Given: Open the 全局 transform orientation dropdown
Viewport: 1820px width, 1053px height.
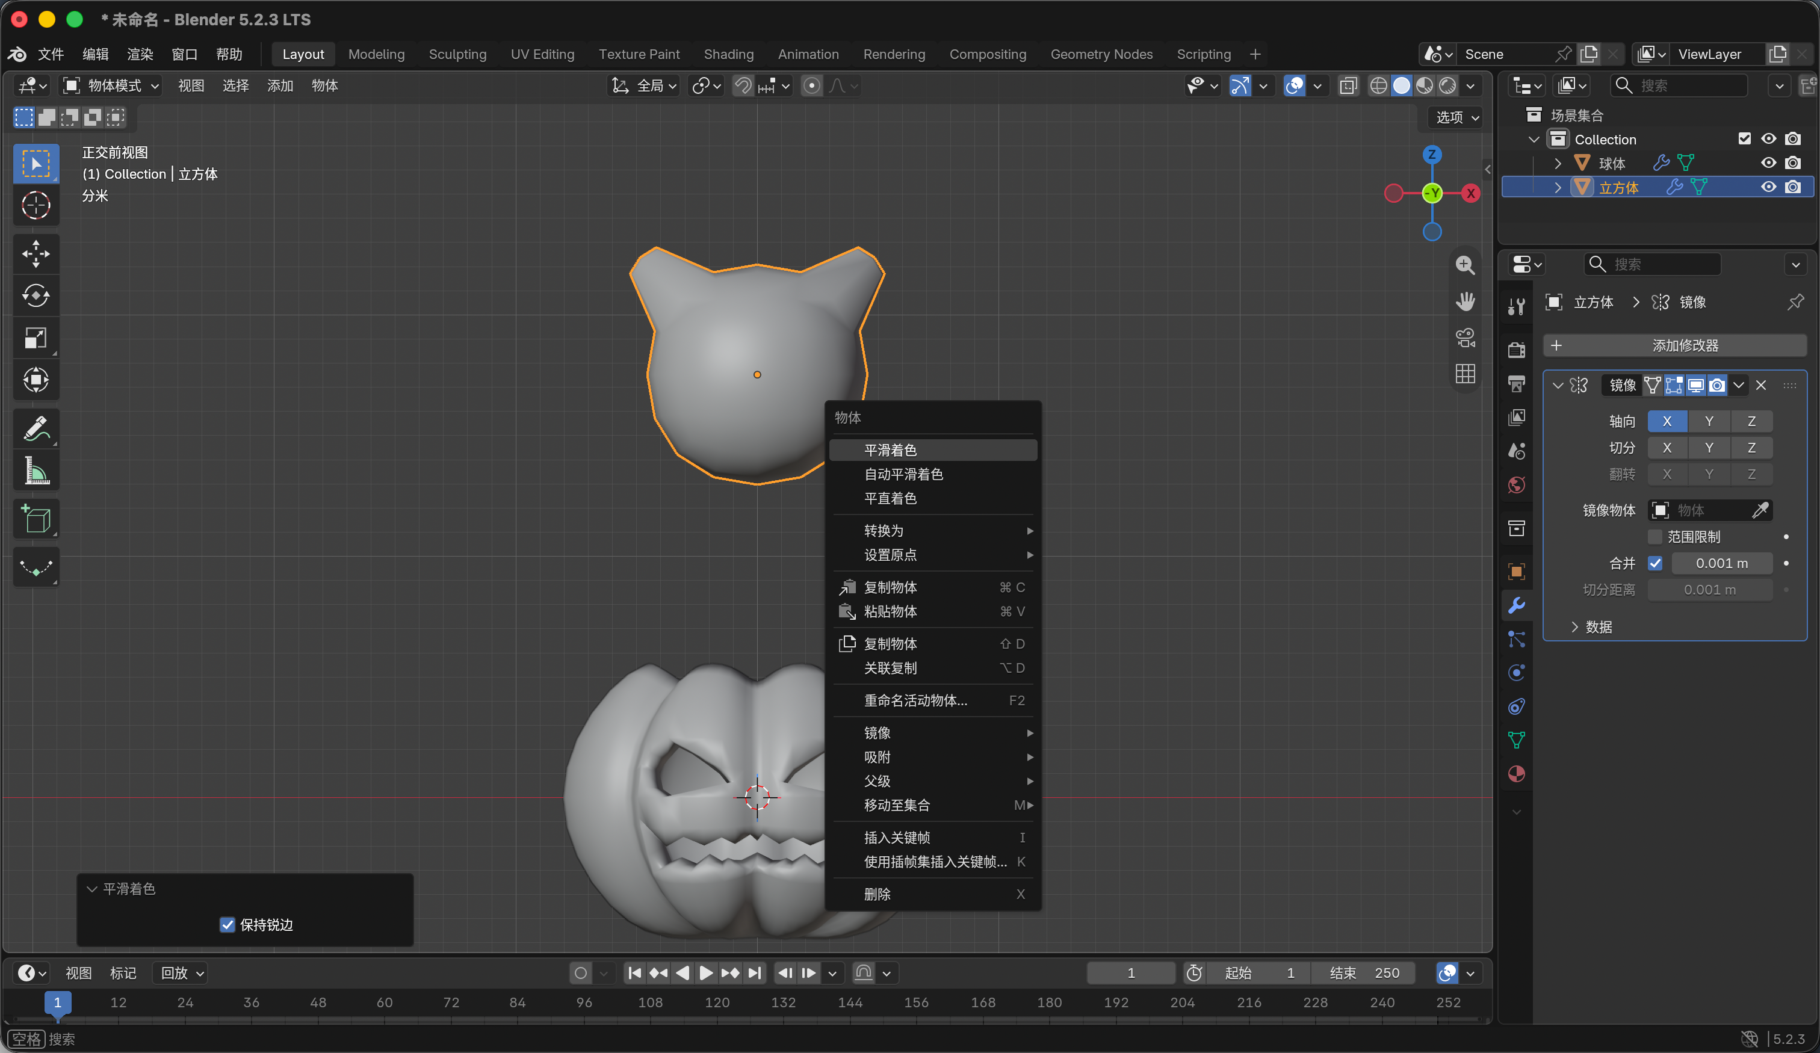Looking at the screenshot, I should tap(644, 86).
